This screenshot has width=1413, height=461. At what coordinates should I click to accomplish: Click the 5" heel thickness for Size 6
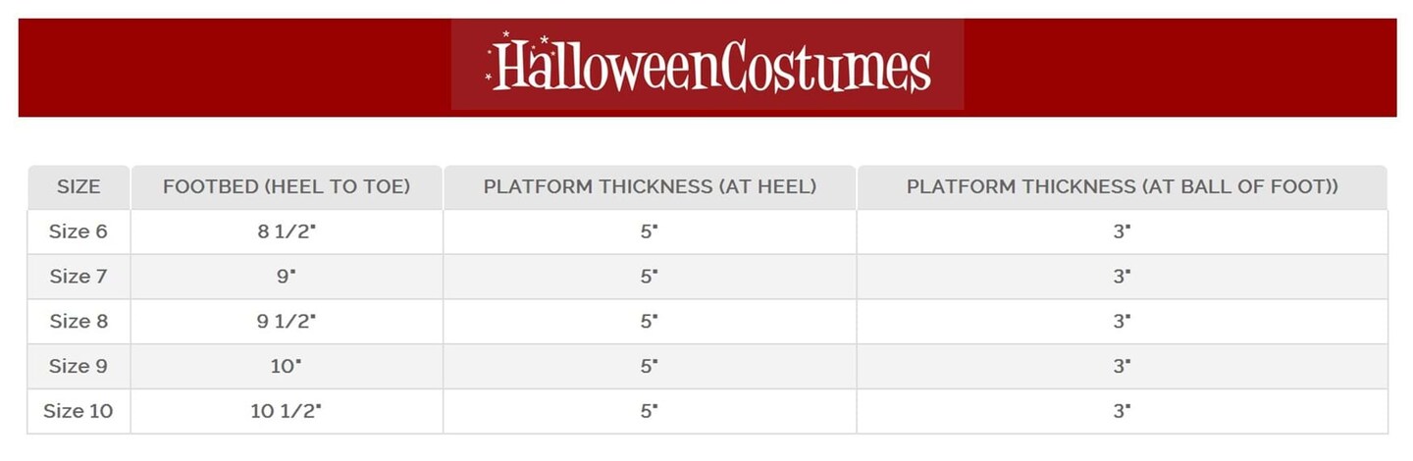[650, 231]
